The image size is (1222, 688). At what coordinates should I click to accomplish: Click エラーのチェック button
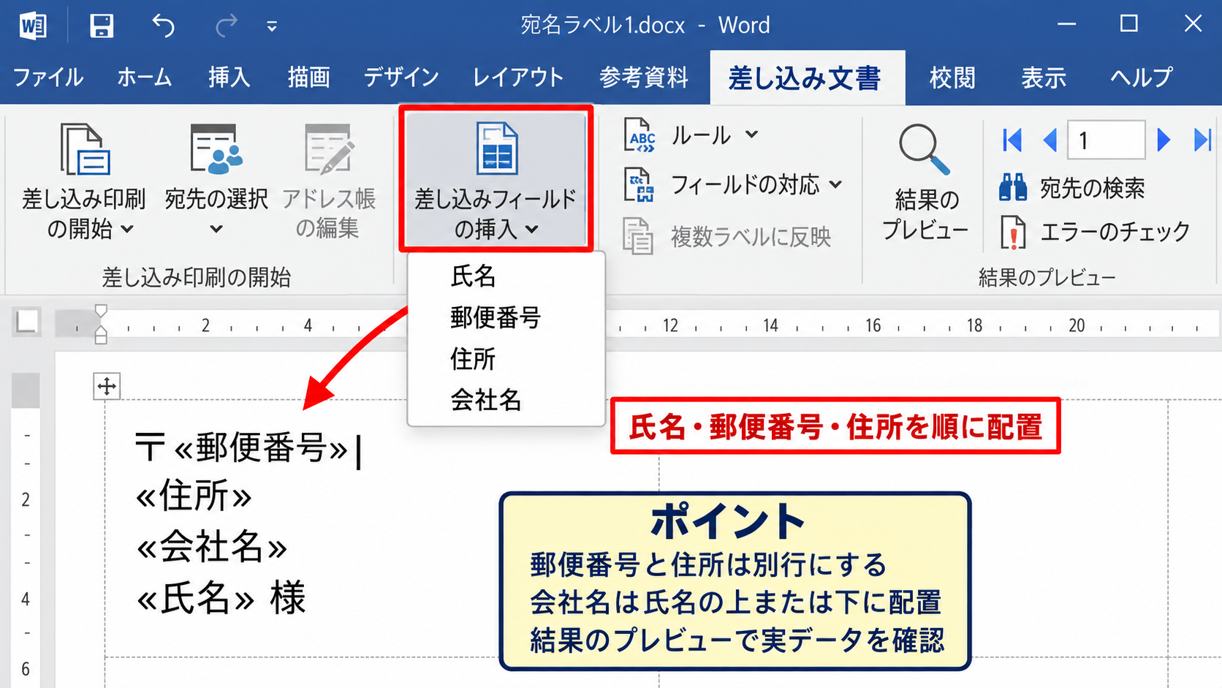[1096, 233]
